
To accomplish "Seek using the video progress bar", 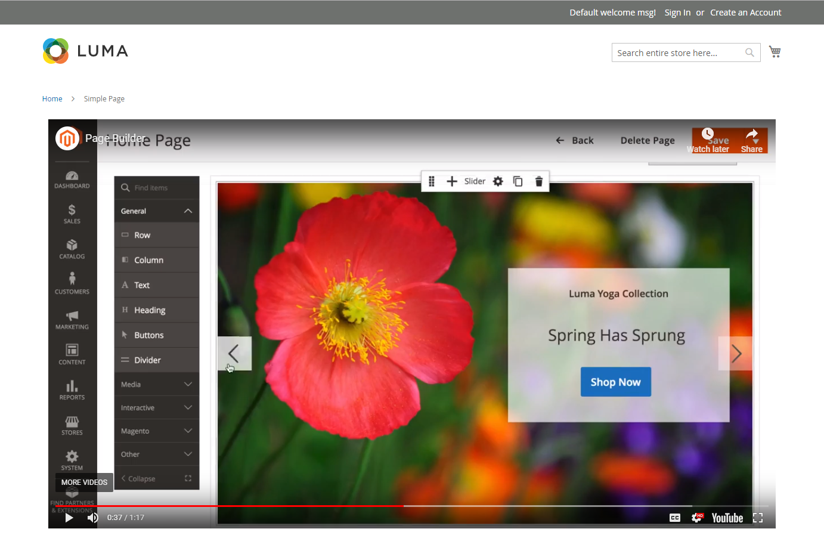I will coord(412,506).
